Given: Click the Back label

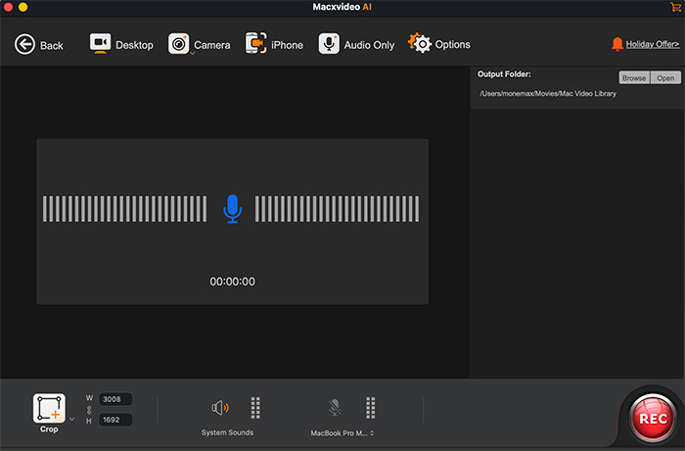Looking at the screenshot, I should point(52,45).
